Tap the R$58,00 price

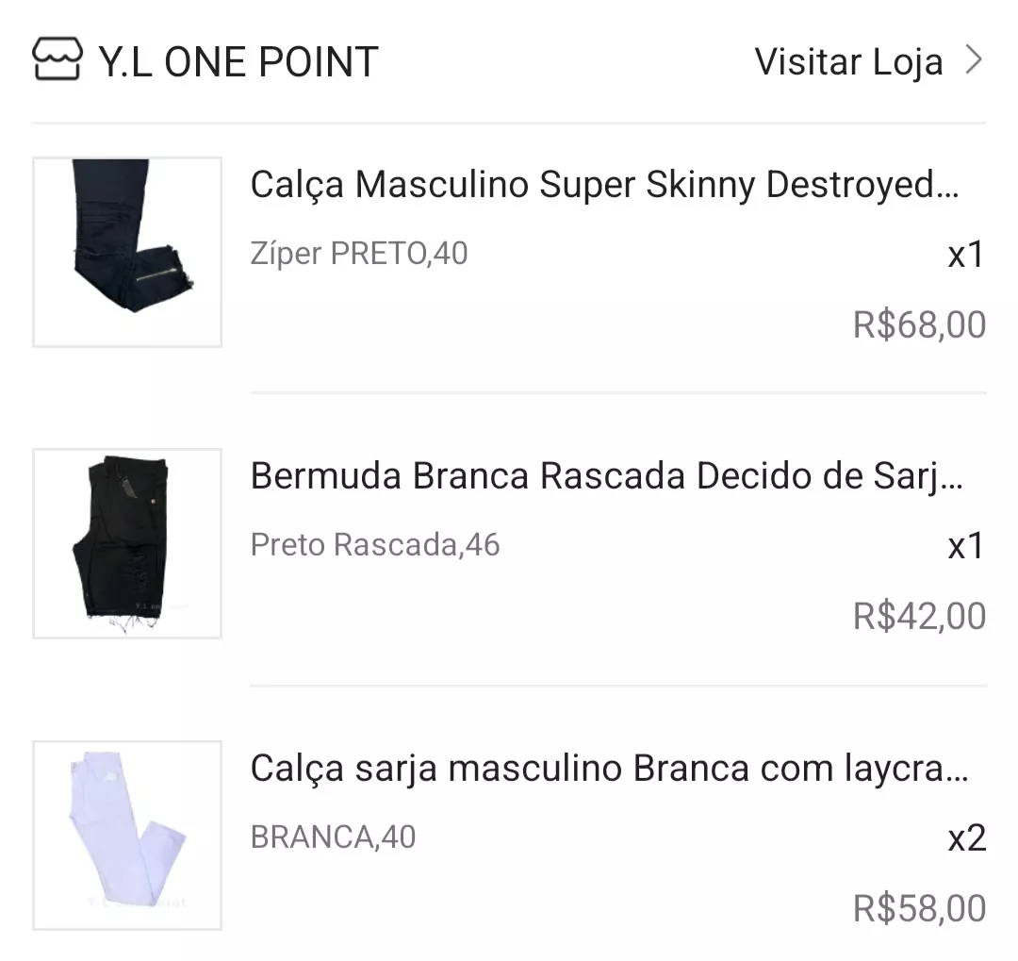(x=919, y=908)
